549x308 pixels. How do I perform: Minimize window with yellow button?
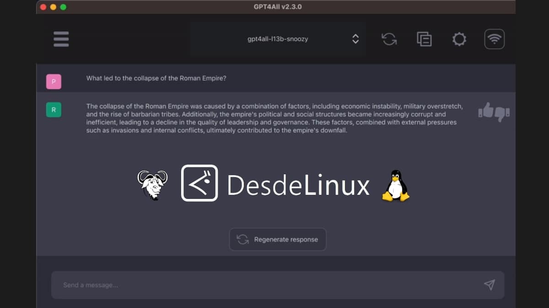point(53,7)
